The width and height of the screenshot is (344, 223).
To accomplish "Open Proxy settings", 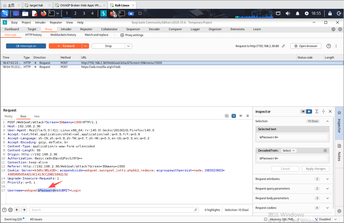I will tap(132, 35).
